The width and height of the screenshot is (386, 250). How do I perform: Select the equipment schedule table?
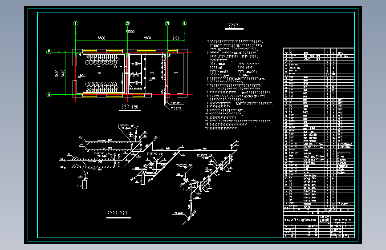[x=319, y=131]
